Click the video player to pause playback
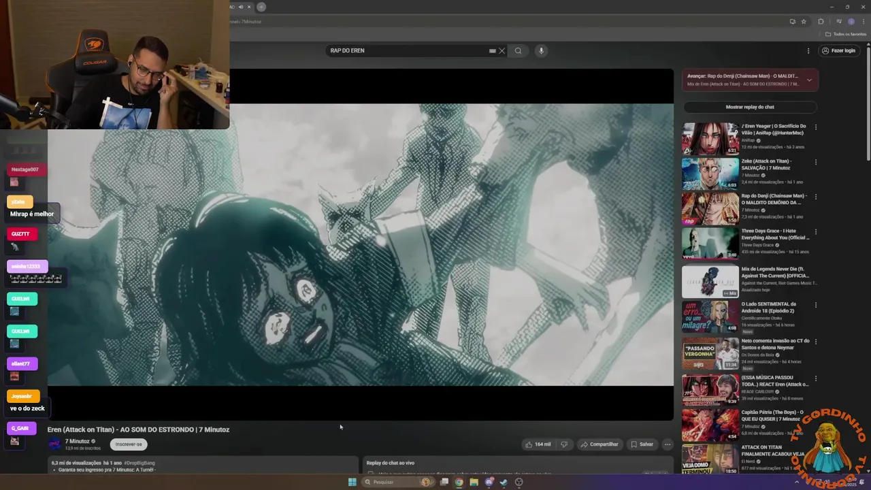 [361, 245]
